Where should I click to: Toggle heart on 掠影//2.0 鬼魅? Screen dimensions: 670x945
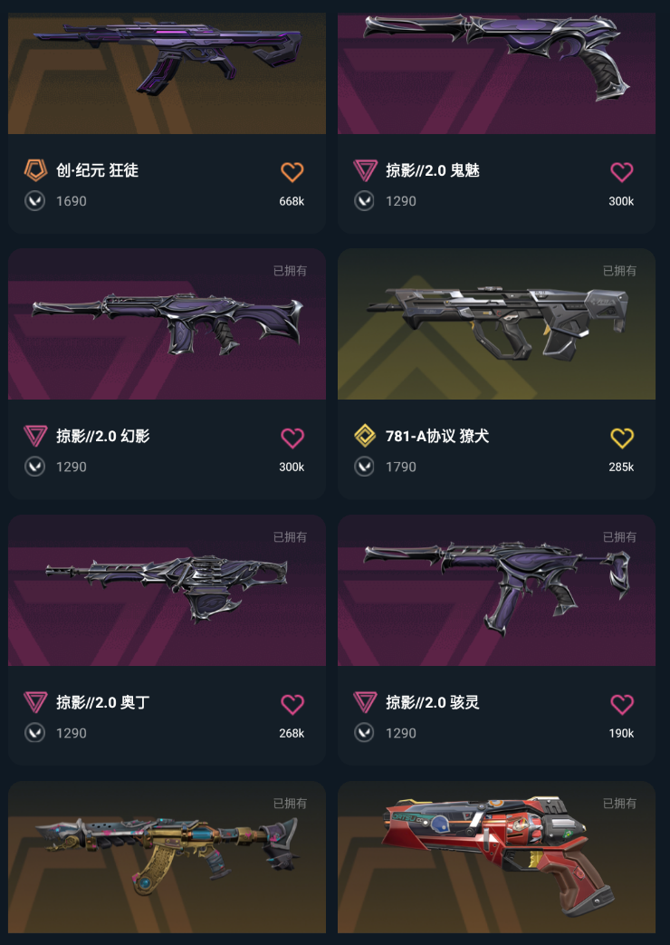[x=622, y=172]
